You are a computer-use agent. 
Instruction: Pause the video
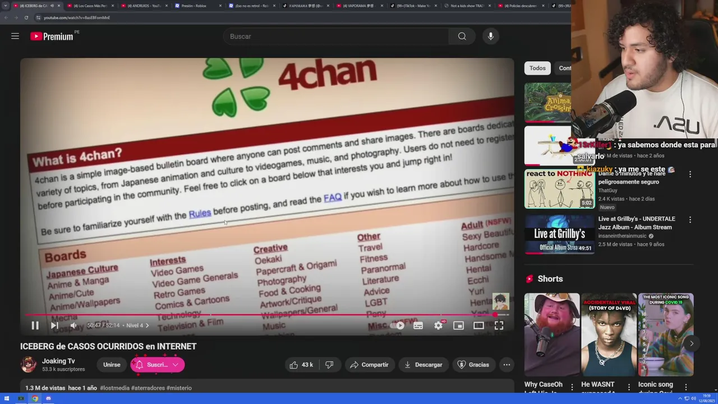coord(35,325)
